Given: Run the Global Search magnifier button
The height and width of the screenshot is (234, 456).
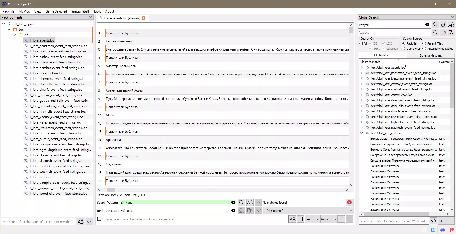Looking at the screenshot, I should tap(435, 25).
